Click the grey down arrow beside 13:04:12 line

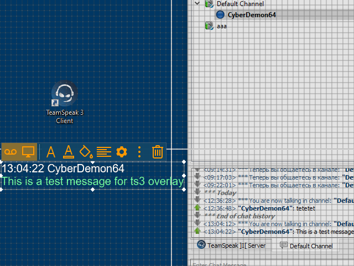tap(197, 223)
